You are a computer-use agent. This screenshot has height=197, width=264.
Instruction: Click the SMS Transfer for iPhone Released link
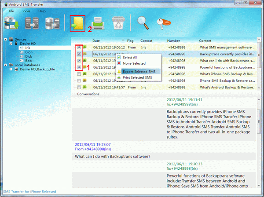29,192
